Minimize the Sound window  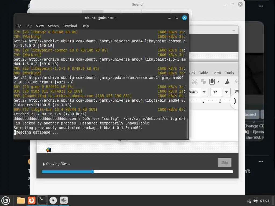pyautogui.click(x=225, y=4)
